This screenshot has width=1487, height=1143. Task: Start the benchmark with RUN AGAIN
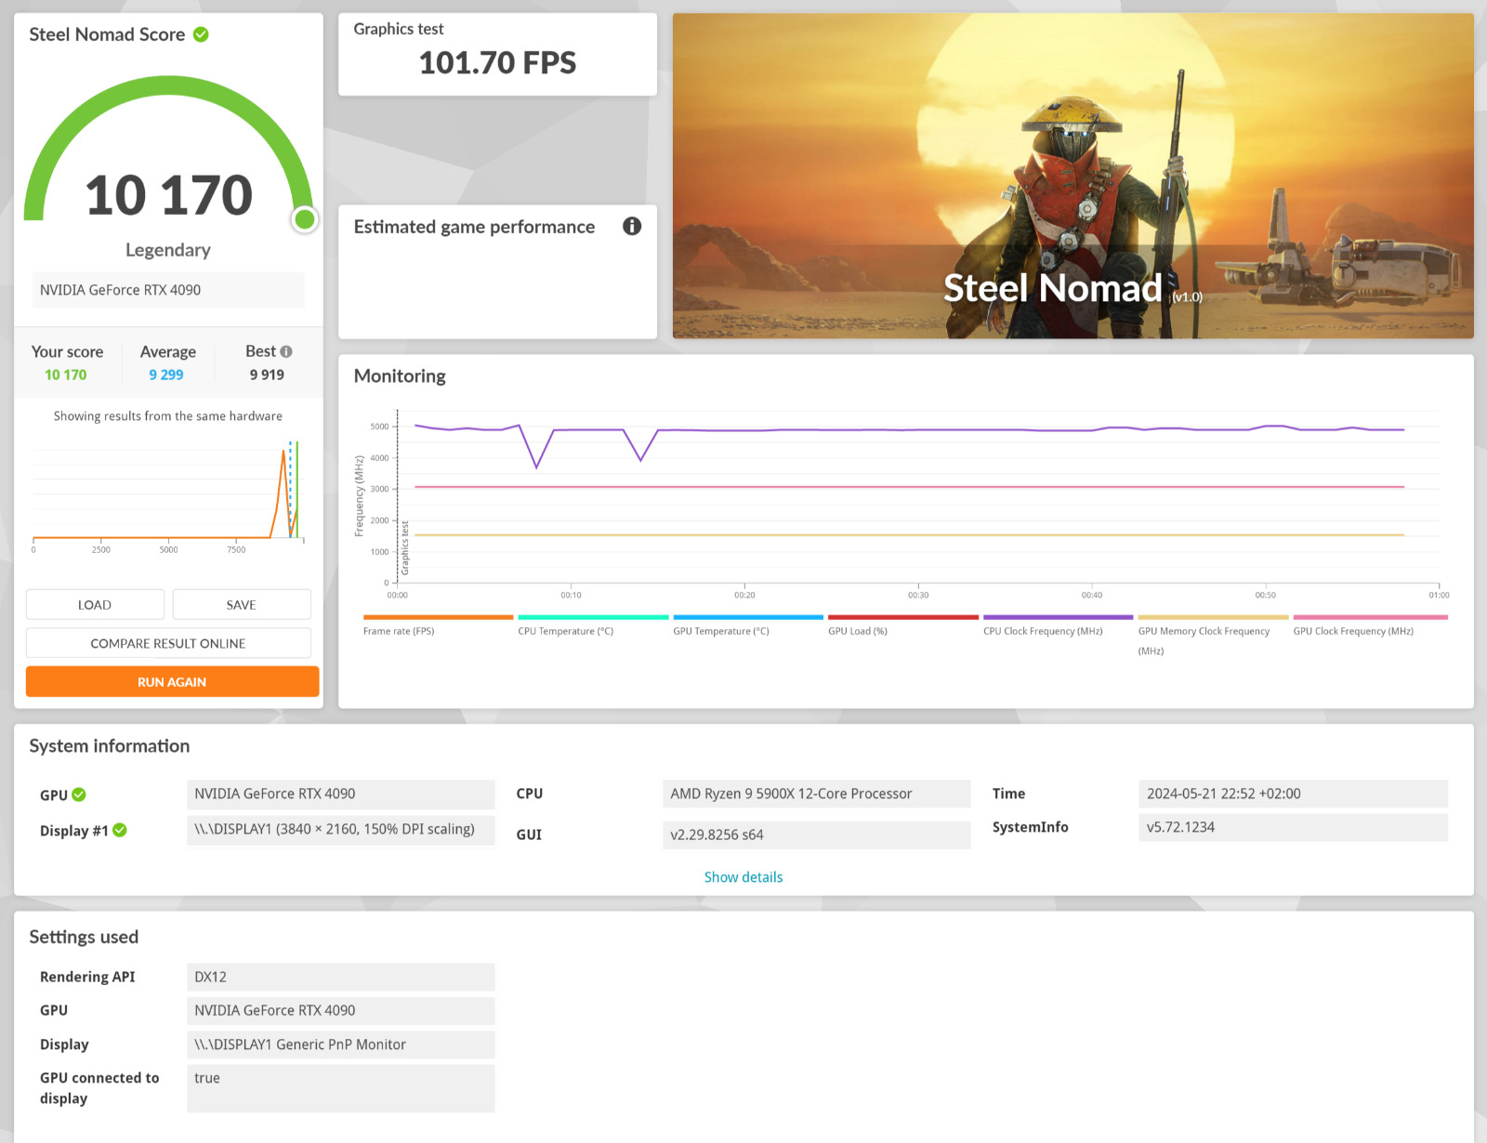coord(172,681)
